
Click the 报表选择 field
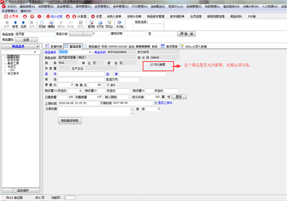click(x=148, y=26)
